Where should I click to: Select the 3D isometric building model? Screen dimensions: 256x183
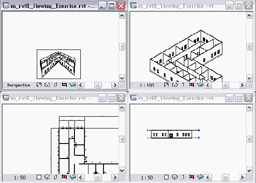tap(186, 55)
